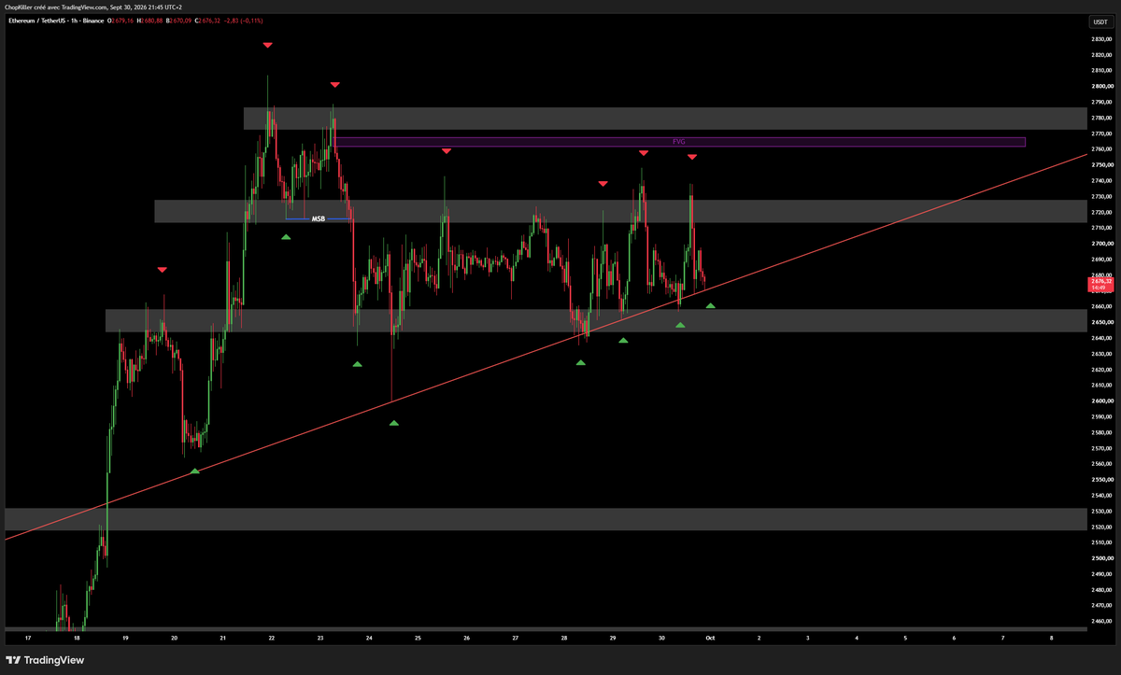
Task: Click date 30 on the time axis
Action: point(661,638)
